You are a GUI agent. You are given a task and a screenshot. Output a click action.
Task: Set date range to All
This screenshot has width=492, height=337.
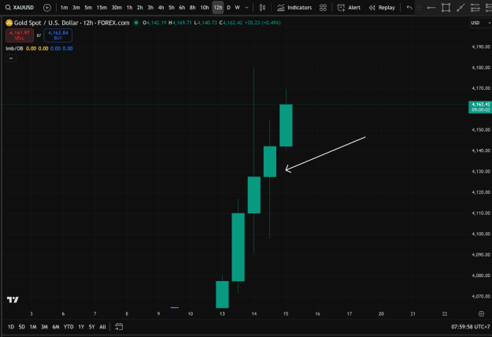click(x=102, y=327)
